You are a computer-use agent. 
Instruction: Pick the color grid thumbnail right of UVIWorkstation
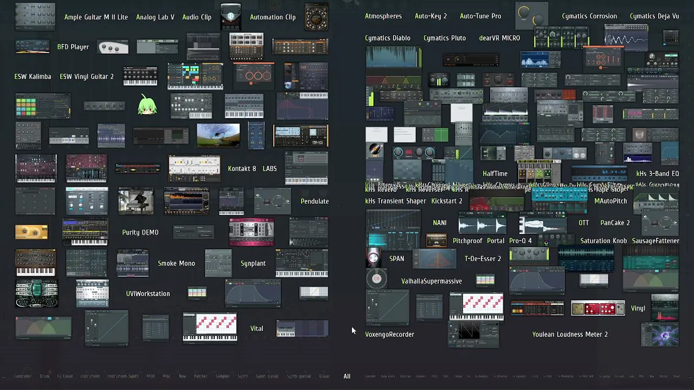click(197, 293)
